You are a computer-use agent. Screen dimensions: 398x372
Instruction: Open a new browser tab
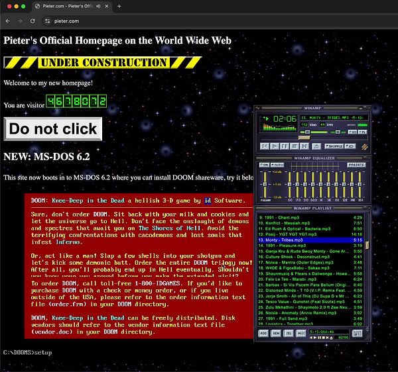(x=119, y=6)
